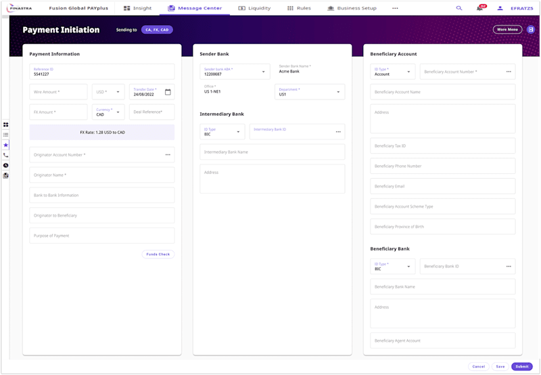Focus the Purpose of Payment field
Viewport: 541px width, 375px height.
[x=102, y=236]
